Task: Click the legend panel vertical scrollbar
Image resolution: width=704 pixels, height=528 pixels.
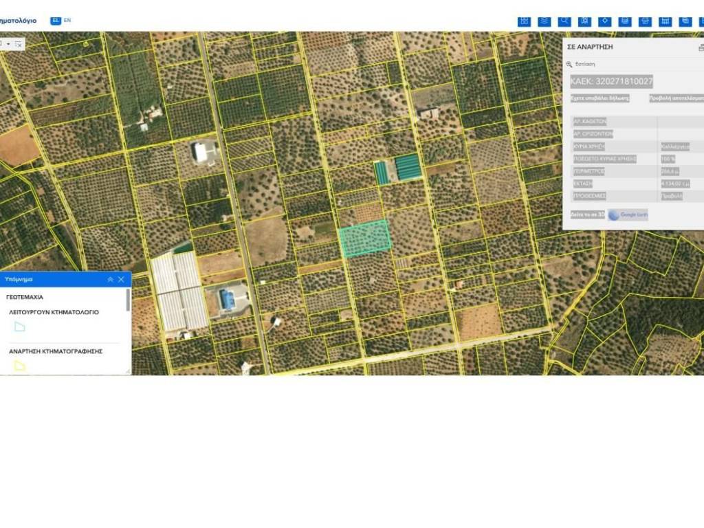Action: 128,300
